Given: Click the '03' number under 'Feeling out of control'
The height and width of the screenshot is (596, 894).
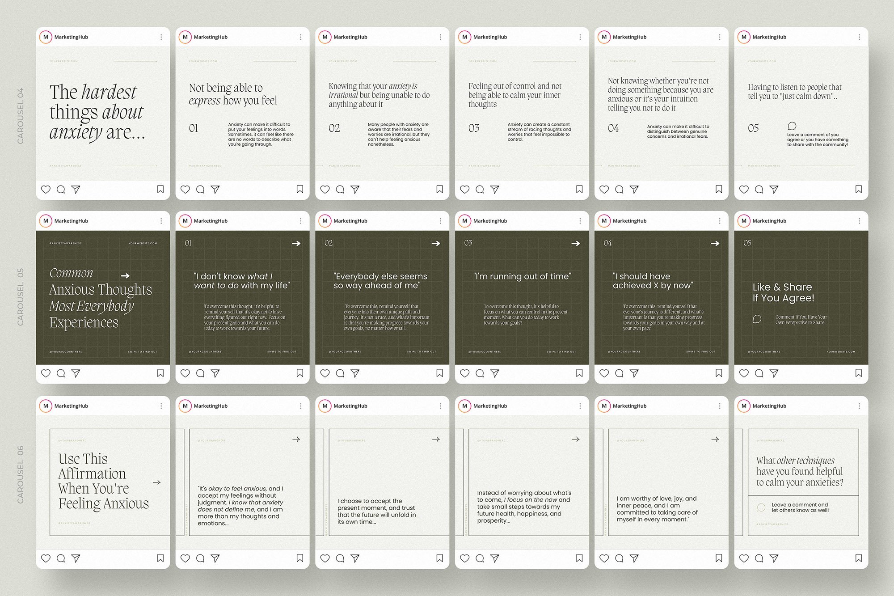Looking at the screenshot, I should click(474, 128).
